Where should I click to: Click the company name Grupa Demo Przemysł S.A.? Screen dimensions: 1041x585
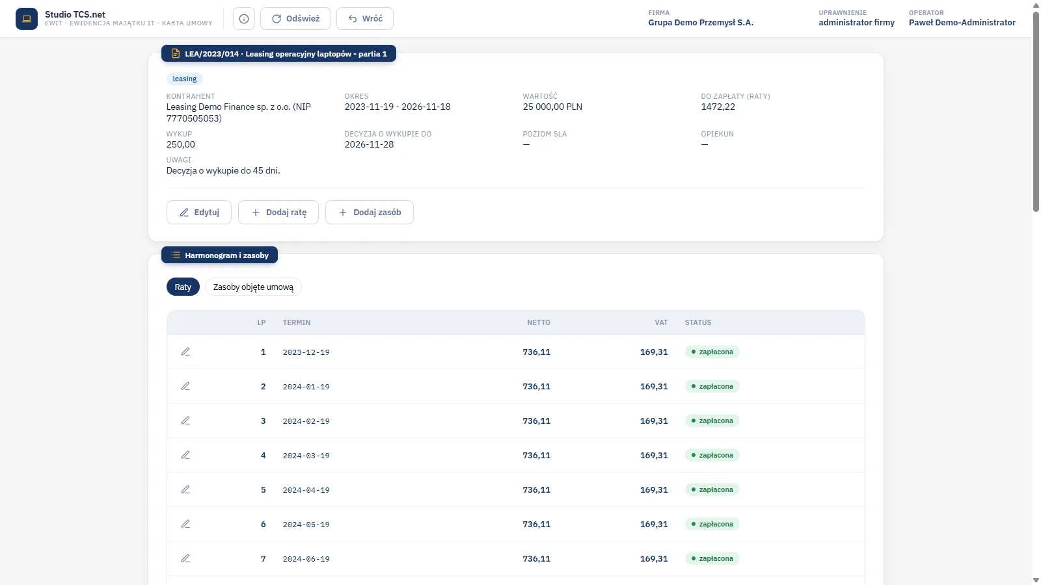(701, 23)
